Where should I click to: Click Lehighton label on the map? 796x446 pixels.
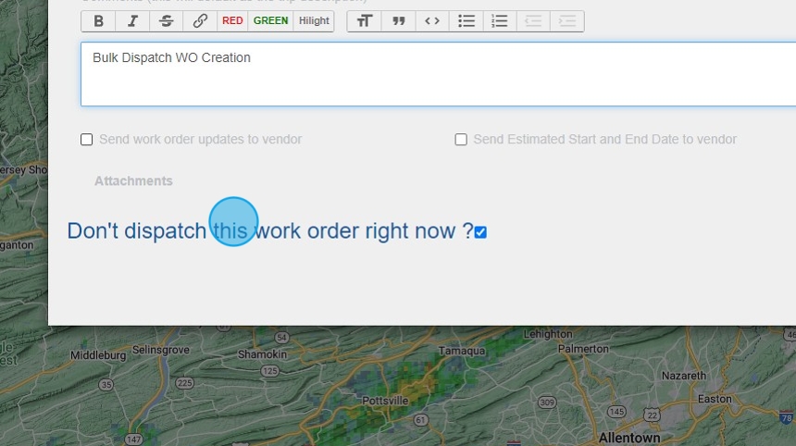(x=548, y=334)
